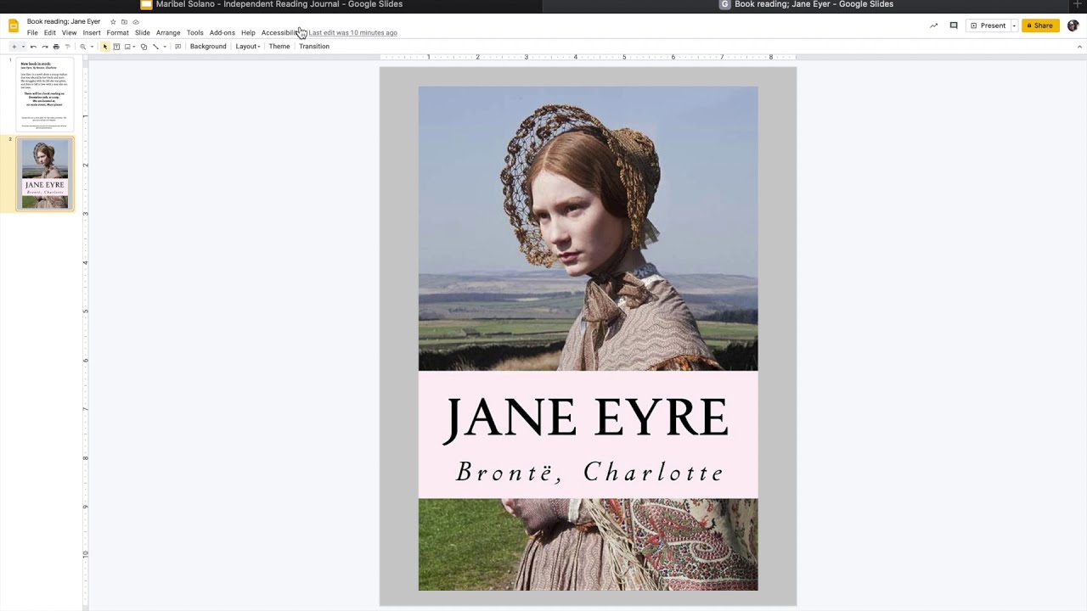This screenshot has width=1087, height=611.
Task: Hide the menus with the collapse chevron
Action: coord(1079,47)
